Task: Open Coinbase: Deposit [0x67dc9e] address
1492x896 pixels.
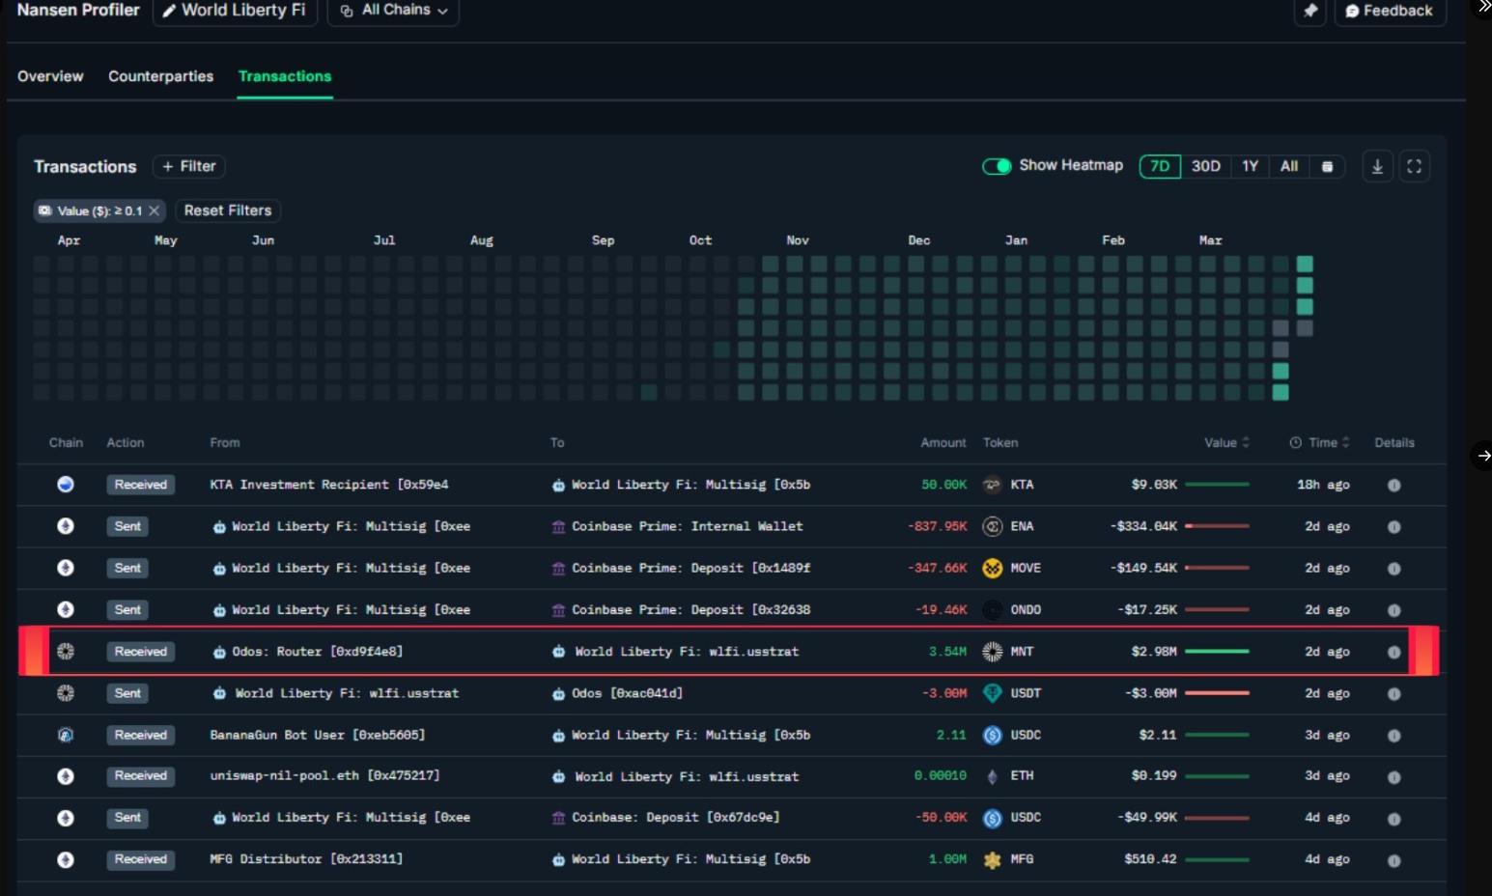Action: click(675, 818)
